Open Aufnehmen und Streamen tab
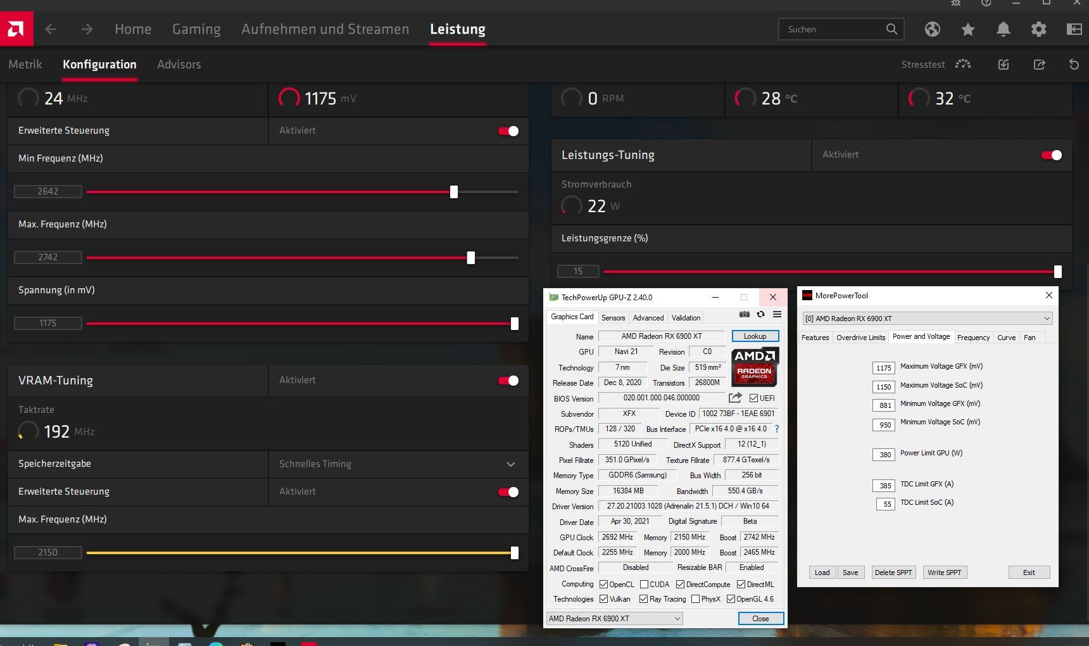The width and height of the screenshot is (1089, 646). tap(325, 29)
